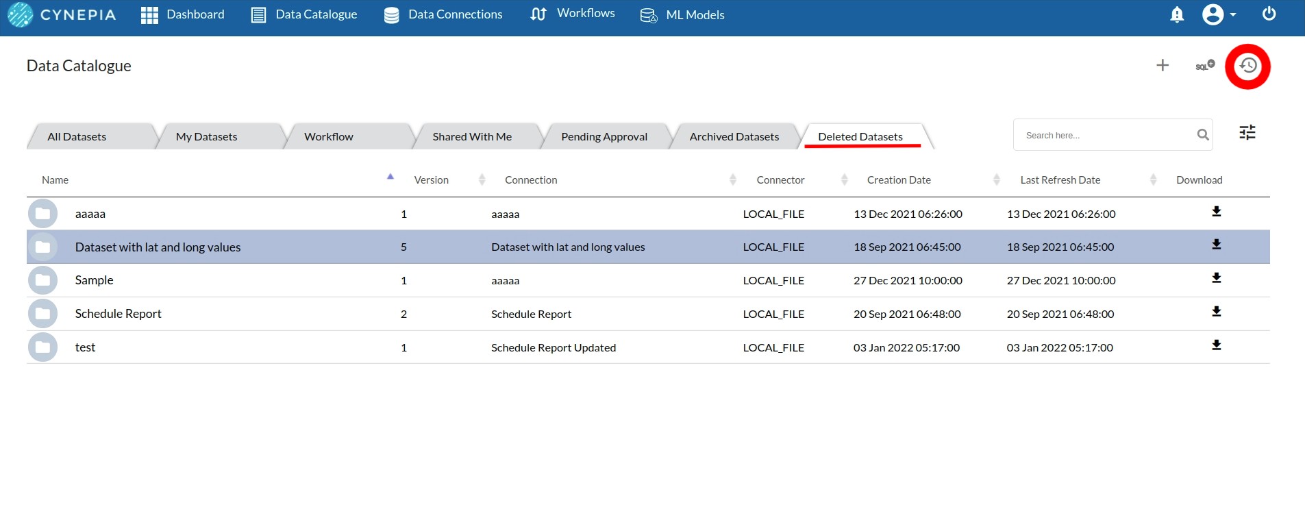
Task: Open the Workflows page
Action: (x=573, y=14)
